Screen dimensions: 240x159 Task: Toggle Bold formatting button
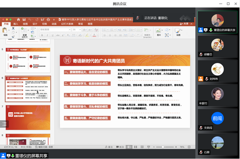coord(42,35)
